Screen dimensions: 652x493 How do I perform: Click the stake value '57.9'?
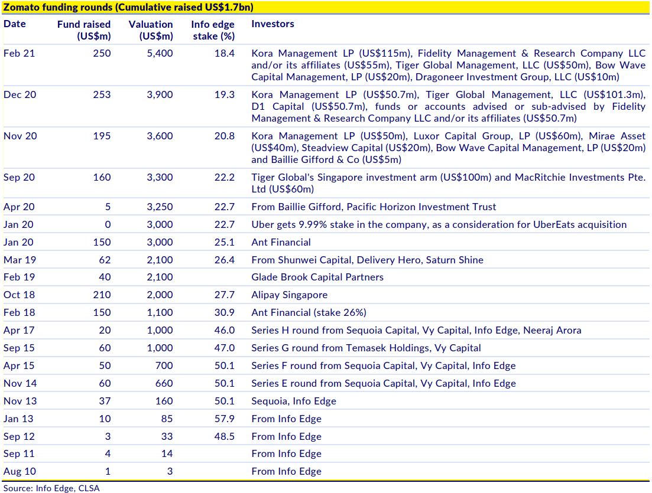[225, 419]
